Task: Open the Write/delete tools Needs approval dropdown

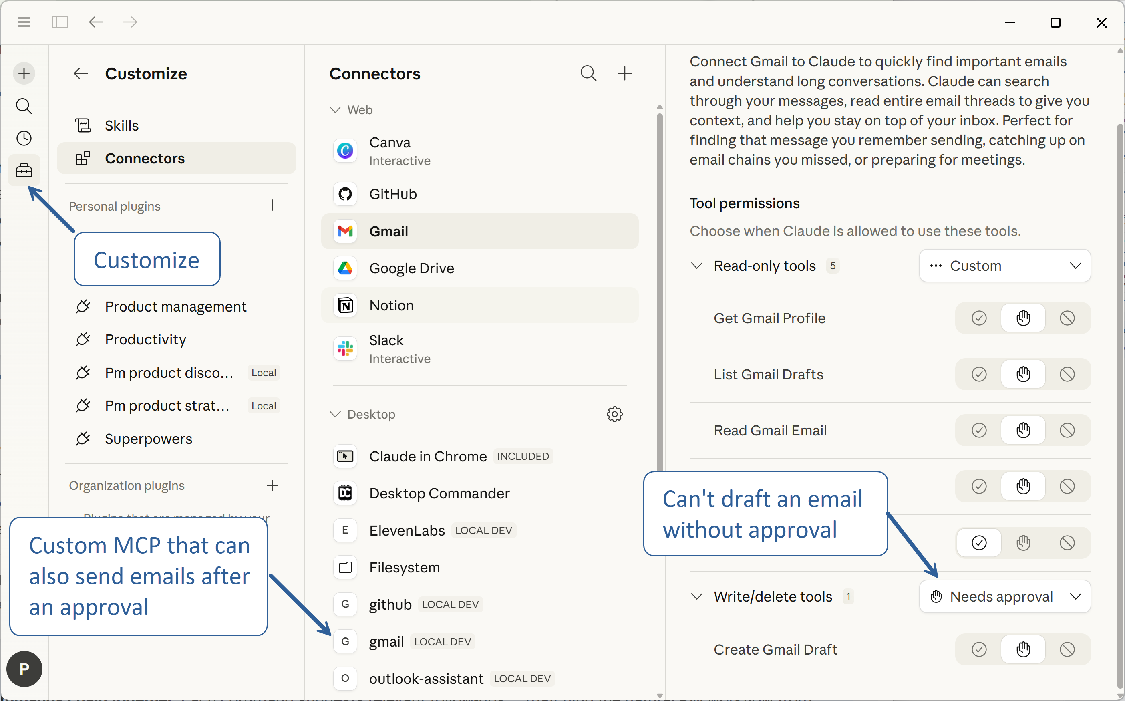Action: 1004,596
